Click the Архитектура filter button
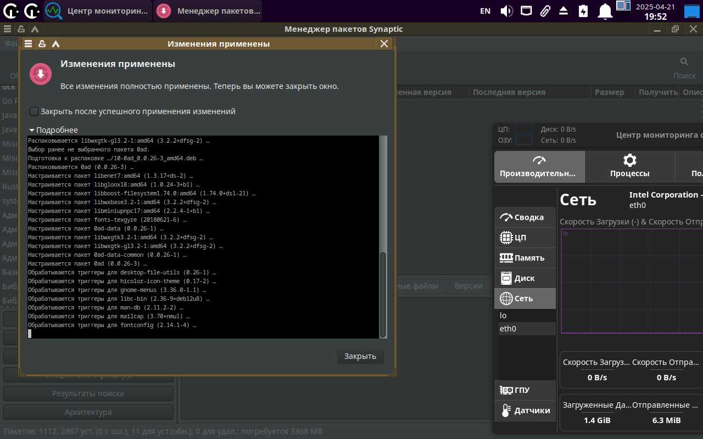The image size is (703, 439). tap(88, 412)
